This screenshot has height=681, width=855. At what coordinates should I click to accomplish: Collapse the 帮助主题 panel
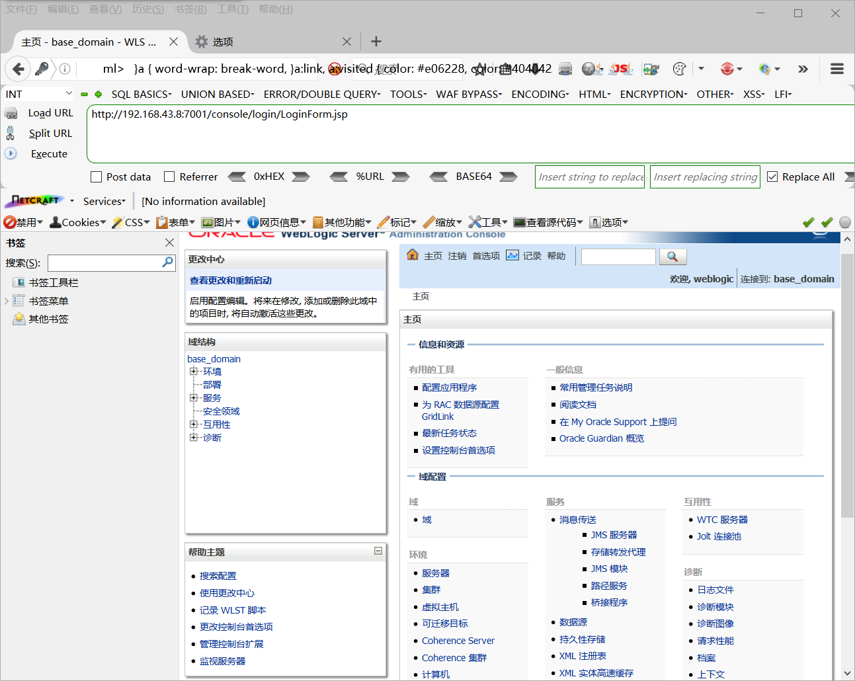[x=378, y=550]
